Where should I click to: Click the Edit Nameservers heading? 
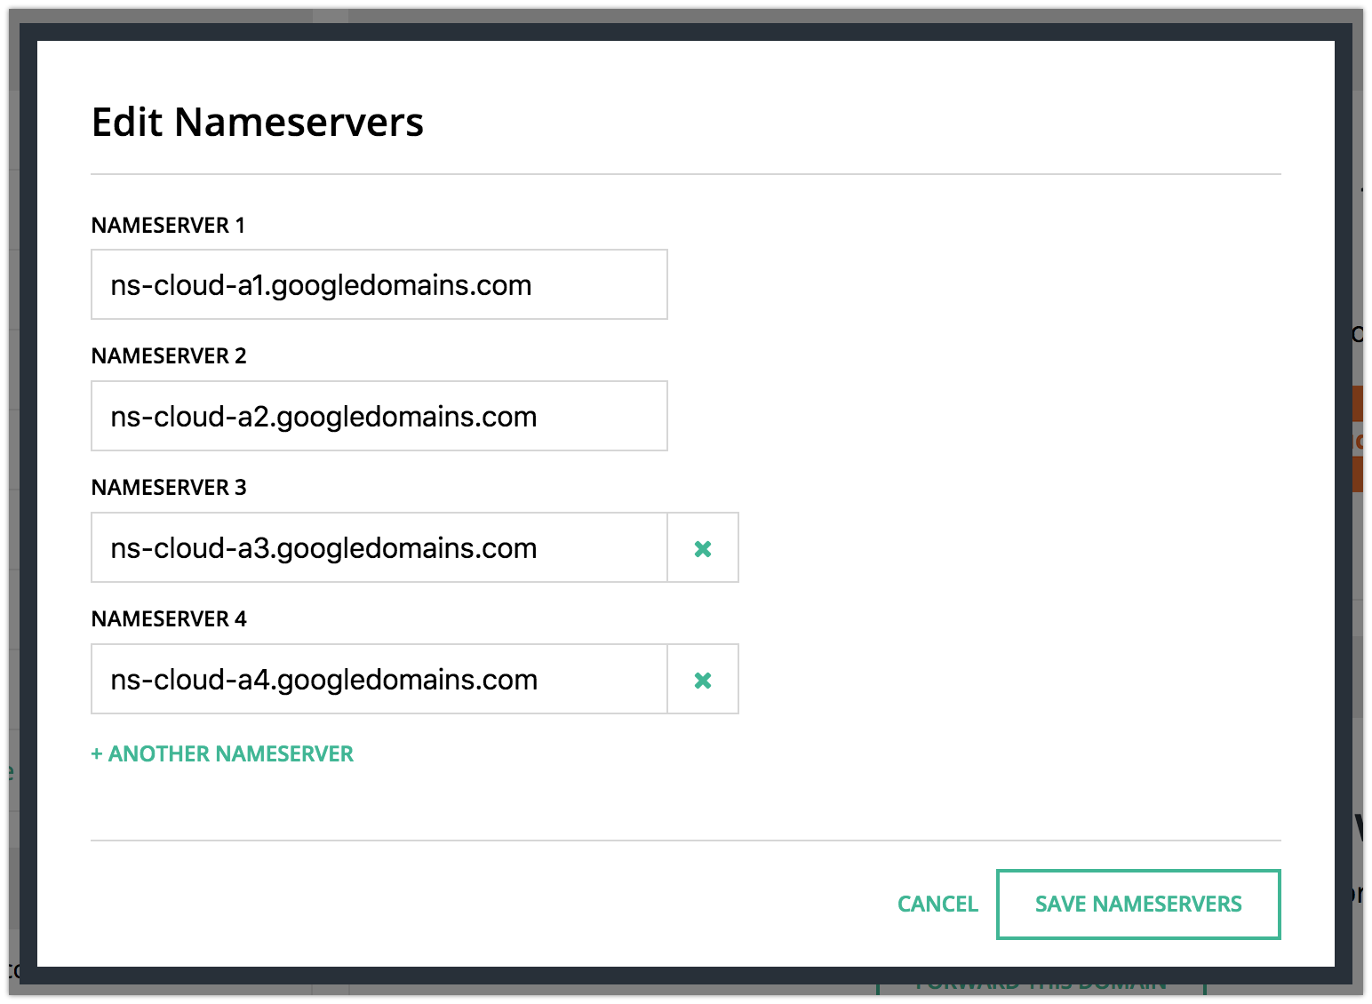(258, 123)
